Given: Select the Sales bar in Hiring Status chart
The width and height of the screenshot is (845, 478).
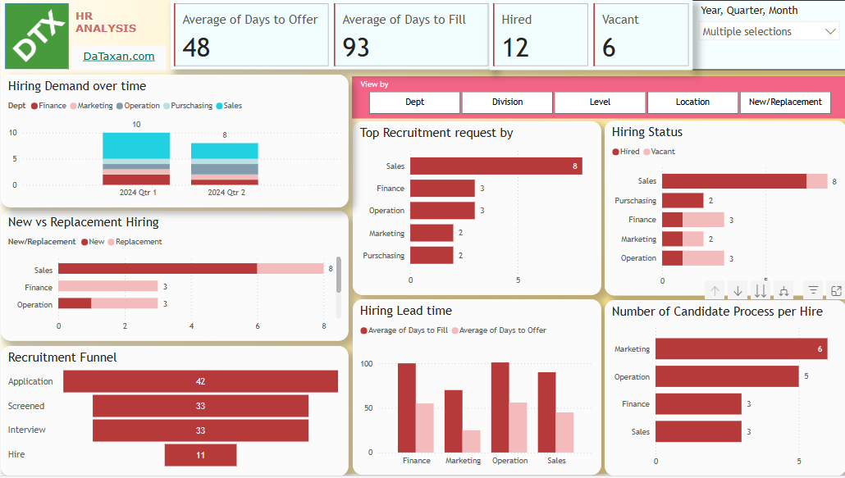Looking at the screenshot, I should coord(744,181).
